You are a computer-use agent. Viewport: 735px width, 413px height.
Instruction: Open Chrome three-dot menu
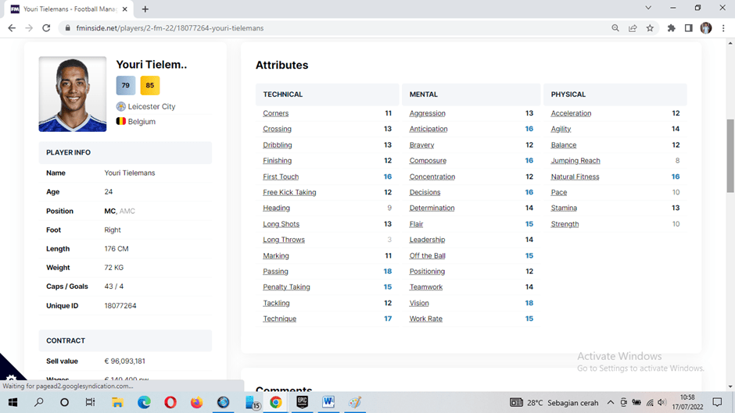(723, 28)
